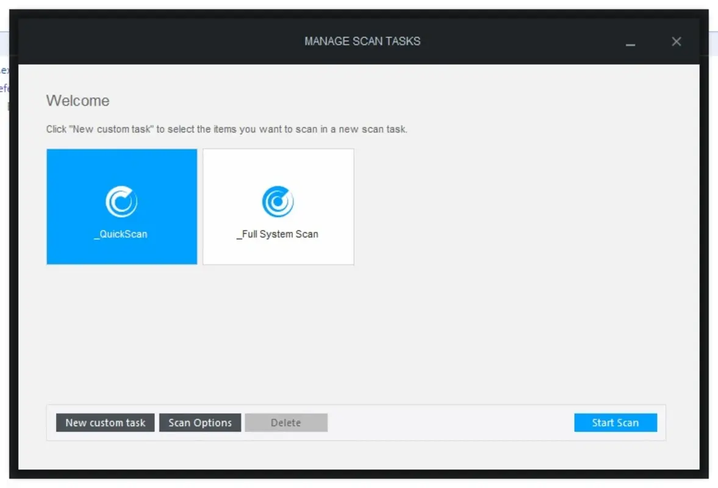Click the MANAGE SCAN TASKS title bar
This screenshot has height=488, width=718.
[362, 41]
